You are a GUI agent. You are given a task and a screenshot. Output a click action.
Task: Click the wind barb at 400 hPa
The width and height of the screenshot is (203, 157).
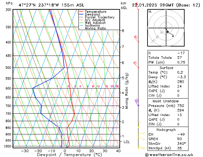click(x=137, y=39)
